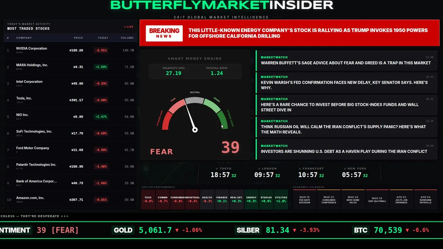Open APR 02 JOLTS Job Openings event

(x=401, y=199)
